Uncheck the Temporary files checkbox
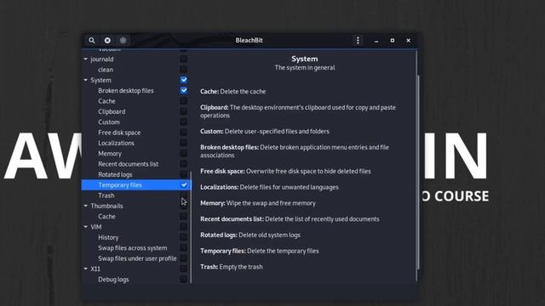The width and height of the screenshot is (545, 306). pyautogui.click(x=184, y=184)
